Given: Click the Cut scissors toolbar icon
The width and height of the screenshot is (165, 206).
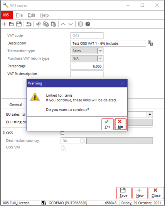Looking at the screenshot, I should [39, 24].
